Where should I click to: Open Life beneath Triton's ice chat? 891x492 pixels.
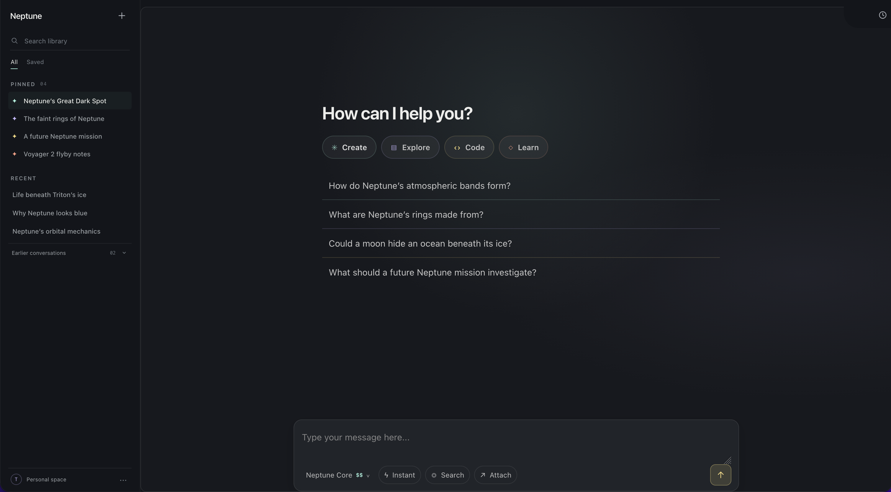tap(70, 195)
